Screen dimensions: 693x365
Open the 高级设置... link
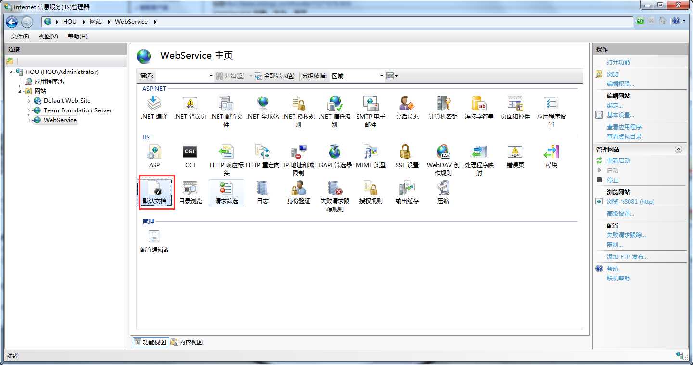(620, 214)
